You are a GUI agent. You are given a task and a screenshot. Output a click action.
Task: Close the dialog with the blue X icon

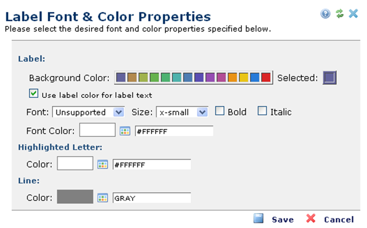(x=353, y=14)
